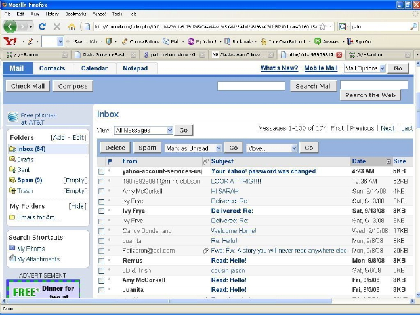420x315 pixels.
Task: Open the View All Messages dropdown
Action: click(x=143, y=131)
